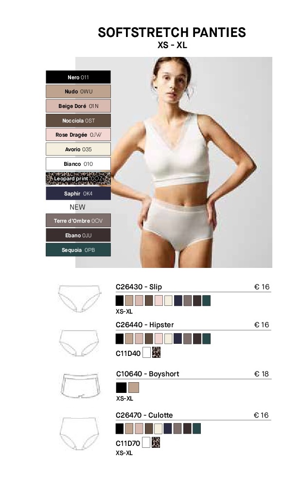Click the Nero 011 color label
This screenshot has width=284, height=477.
tap(78, 77)
